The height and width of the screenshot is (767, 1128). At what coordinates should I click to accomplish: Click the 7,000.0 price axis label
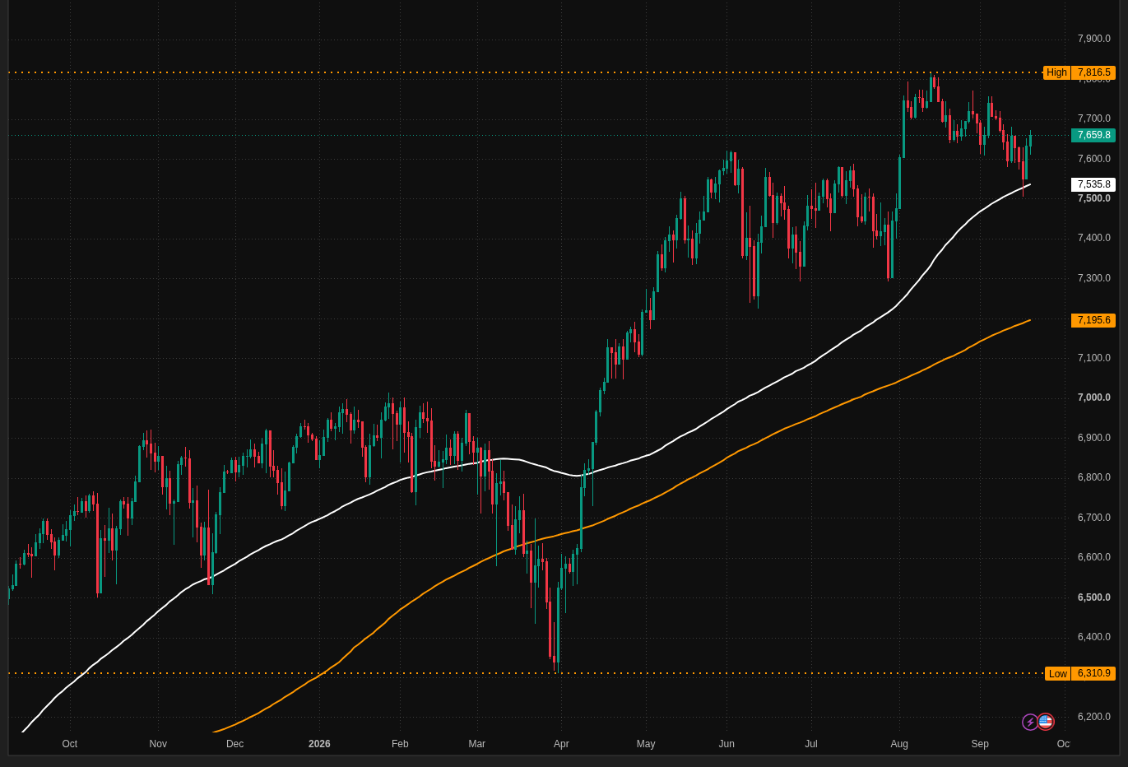[1093, 397]
